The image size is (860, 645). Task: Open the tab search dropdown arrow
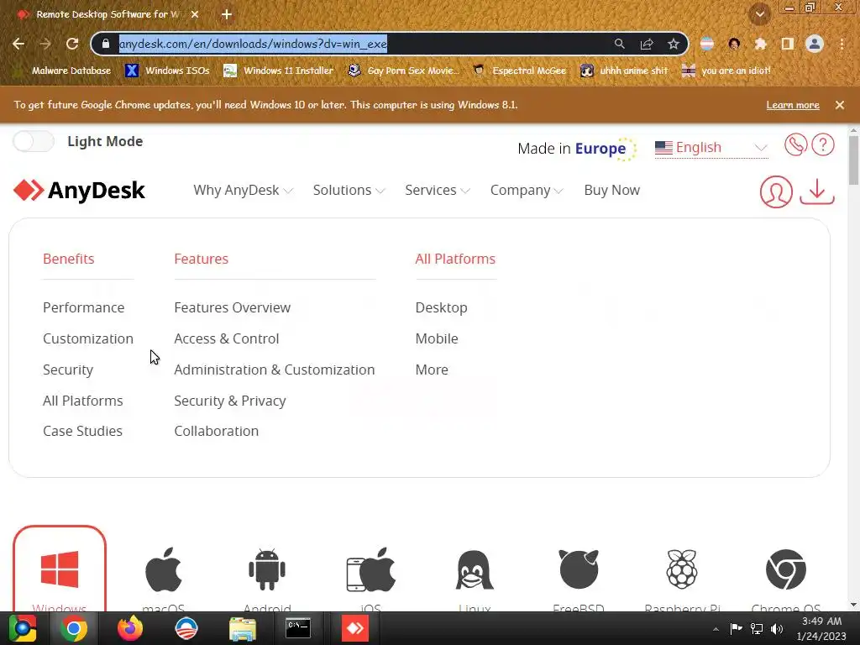759,14
